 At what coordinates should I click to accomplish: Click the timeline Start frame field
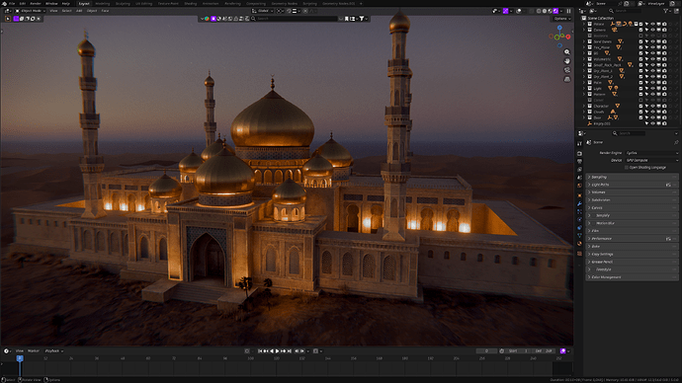point(518,350)
